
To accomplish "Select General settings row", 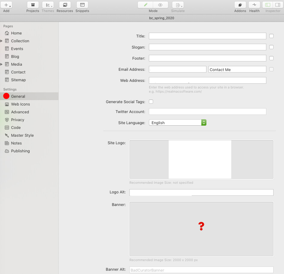I will [29, 96].
